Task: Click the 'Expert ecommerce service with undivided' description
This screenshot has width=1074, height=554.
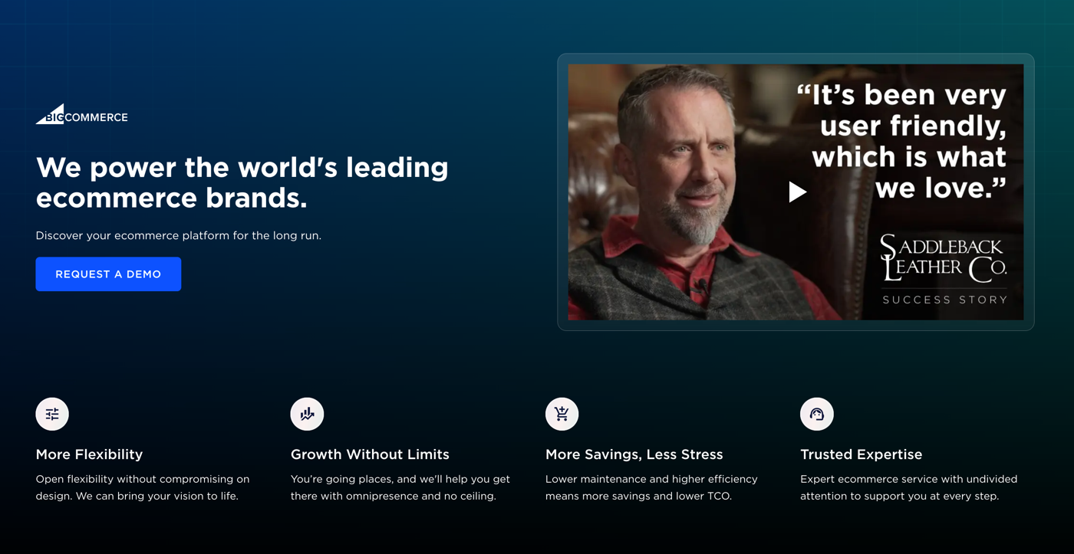Action: (909, 487)
